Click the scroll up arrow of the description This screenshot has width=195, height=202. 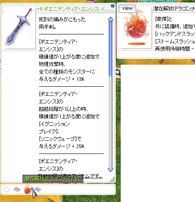pyautogui.click(x=110, y=19)
